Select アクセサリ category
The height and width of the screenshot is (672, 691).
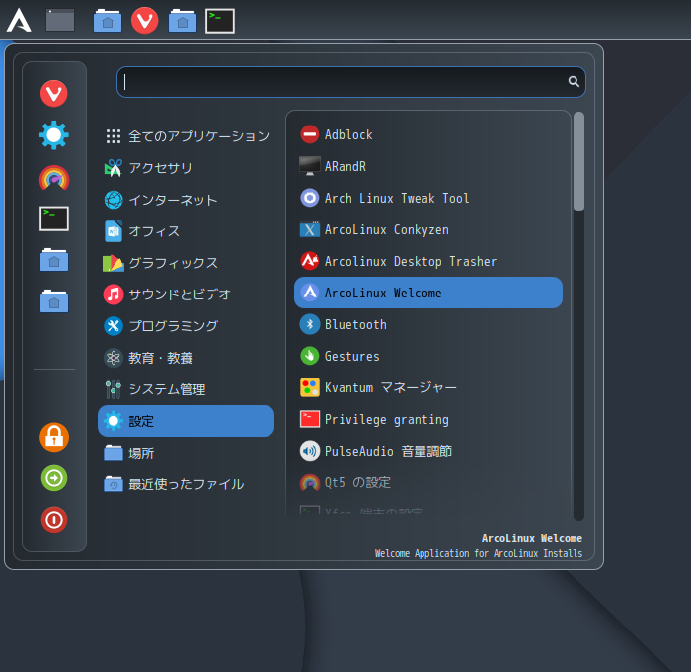click(x=186, y=168)
